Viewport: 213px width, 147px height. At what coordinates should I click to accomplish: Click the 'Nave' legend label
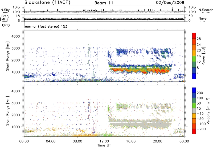[203, 19]
